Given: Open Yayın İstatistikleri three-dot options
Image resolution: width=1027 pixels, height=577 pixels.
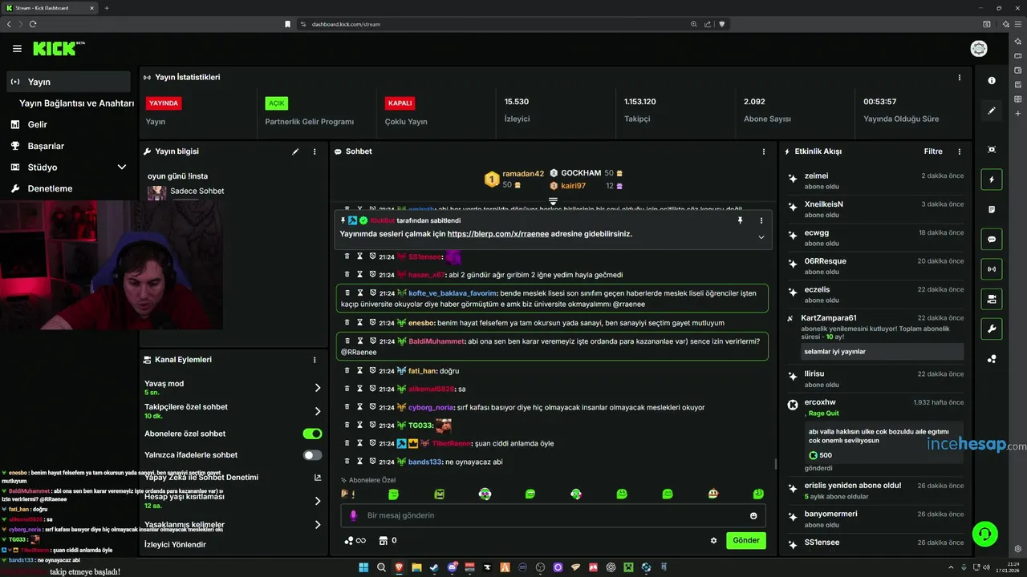Looking at the screenshot, I should click(x=959, y=78).
